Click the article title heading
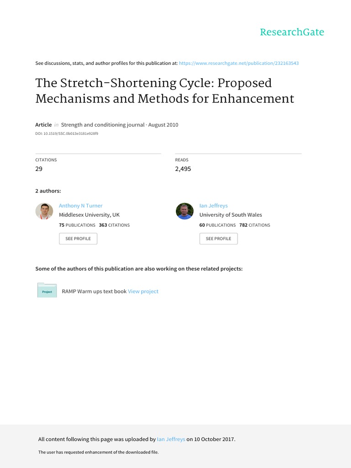This screenshot has width=351, height=468. [165, 90]
